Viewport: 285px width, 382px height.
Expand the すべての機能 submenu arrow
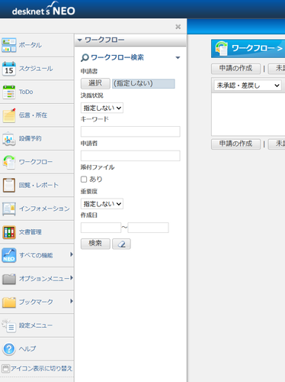click(x=72, y=254)
